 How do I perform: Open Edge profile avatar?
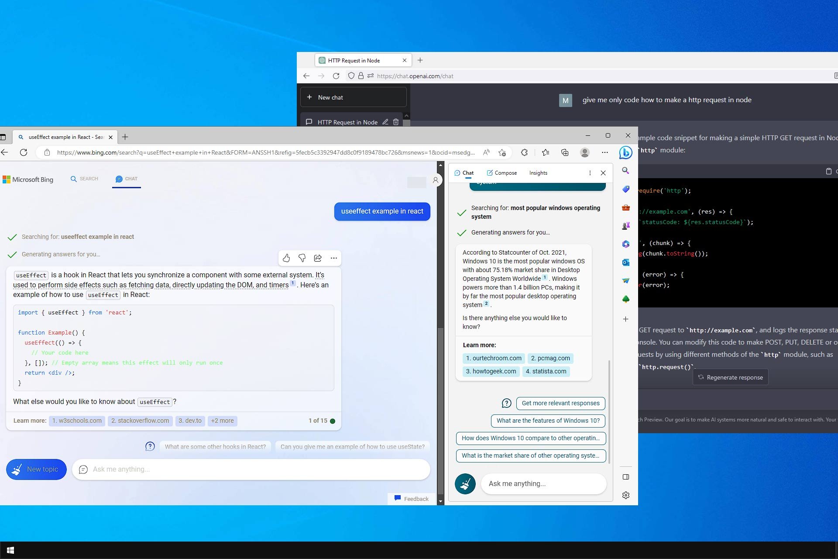tap(585, 152)
